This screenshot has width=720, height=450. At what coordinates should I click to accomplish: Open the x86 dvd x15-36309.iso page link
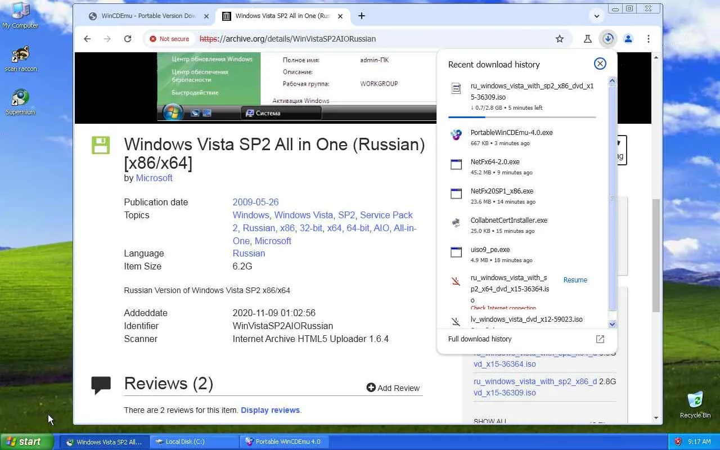click(535, 387)
